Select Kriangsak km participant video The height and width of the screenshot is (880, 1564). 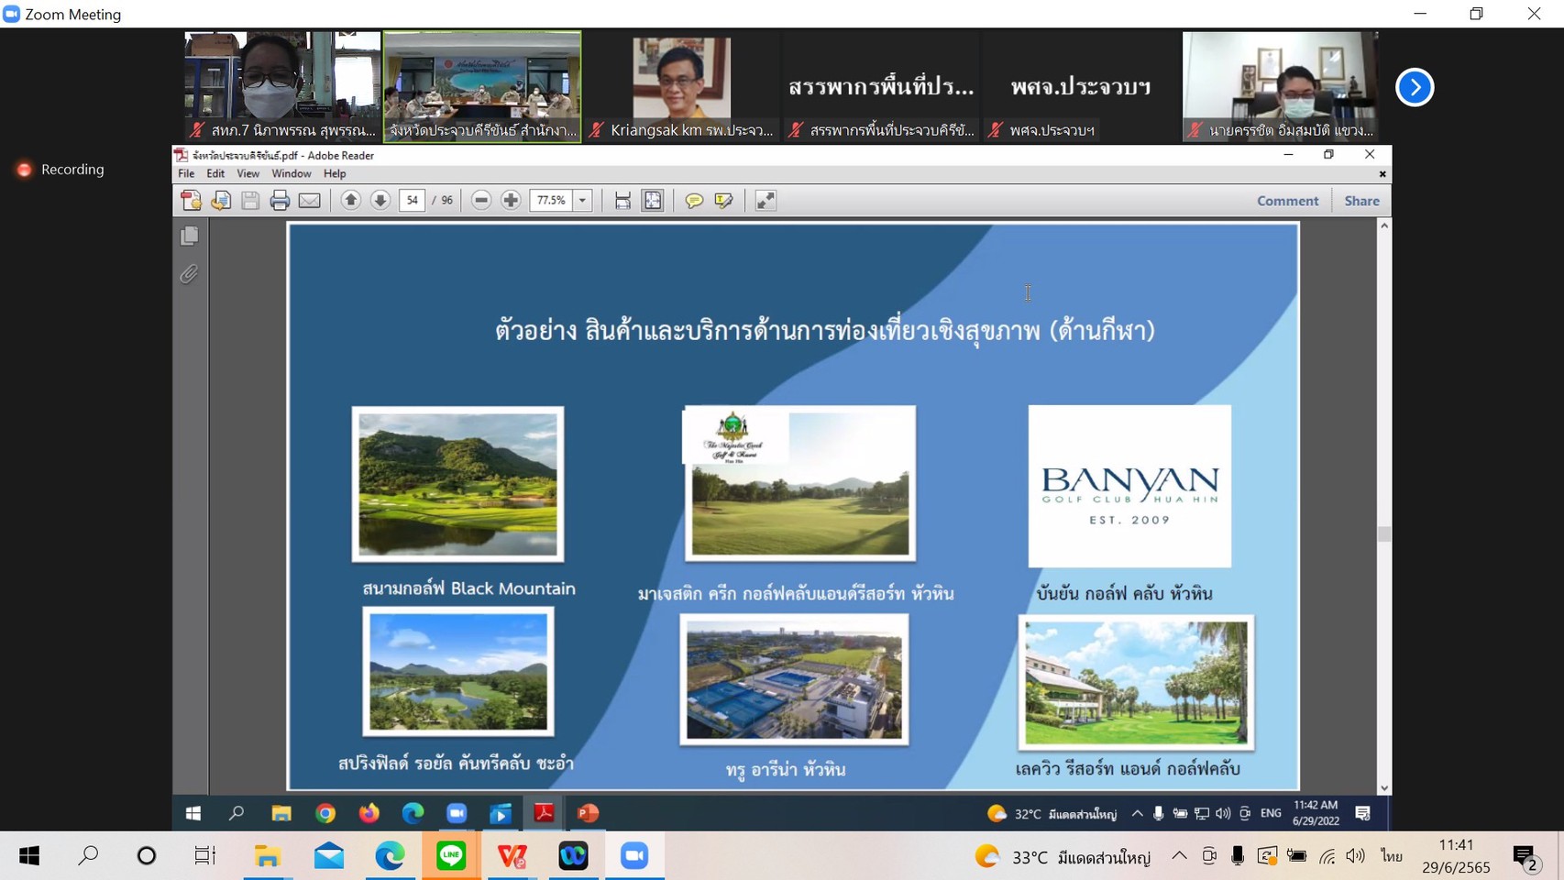[x=681, y=87]
